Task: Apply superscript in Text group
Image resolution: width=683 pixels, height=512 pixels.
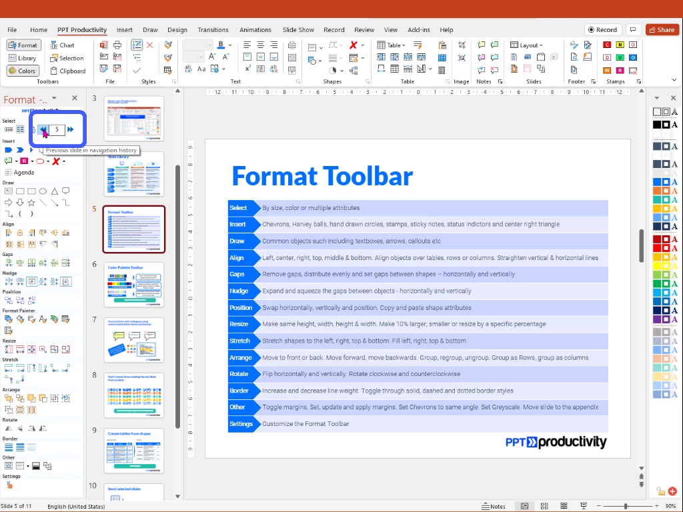Action: pyautogui.click(x=247, y=69)
